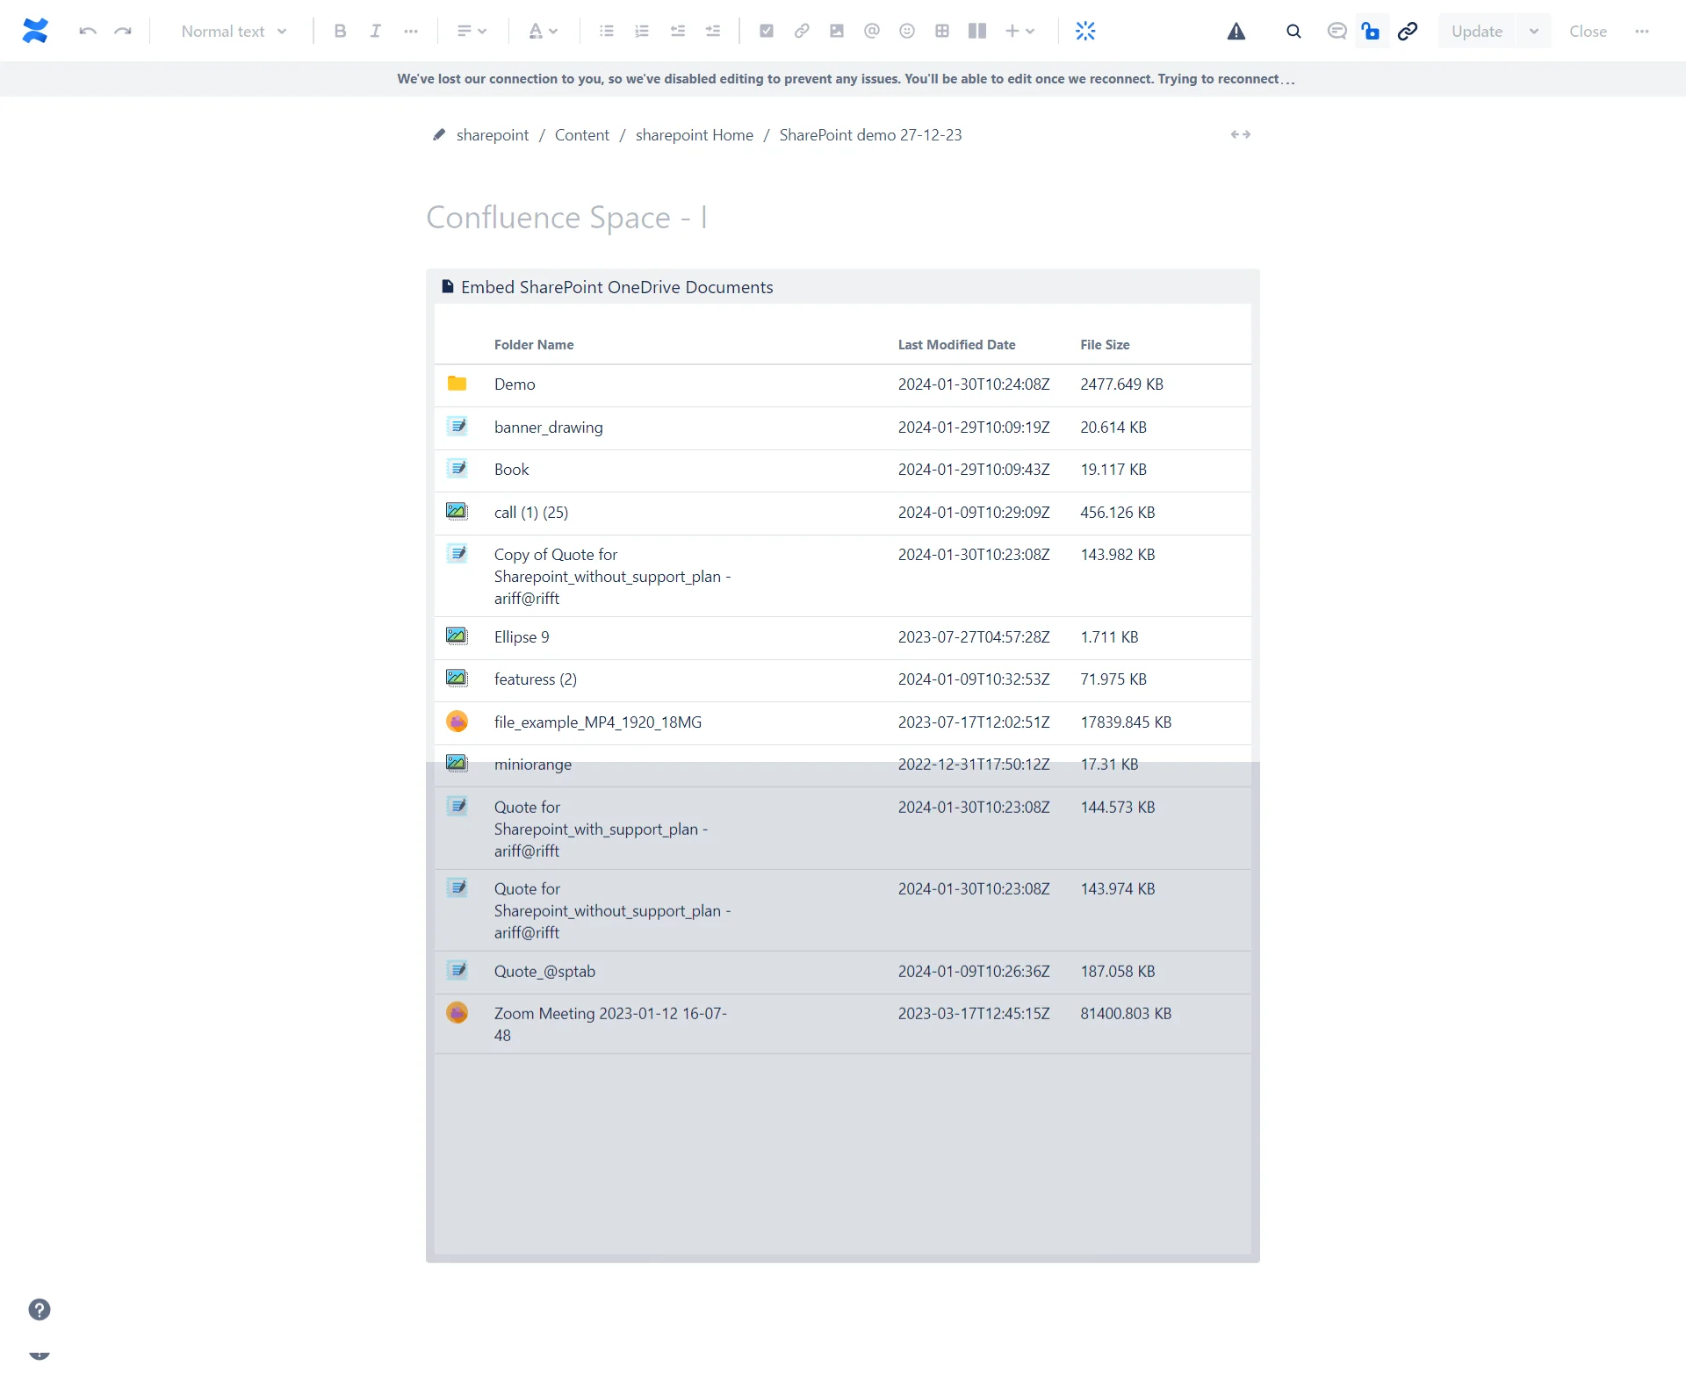
Task: Open the text alignment dropdown
Action: coord(472,32)
